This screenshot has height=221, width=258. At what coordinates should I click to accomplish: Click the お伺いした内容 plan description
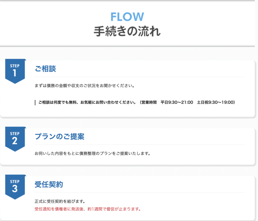(92, 153)
